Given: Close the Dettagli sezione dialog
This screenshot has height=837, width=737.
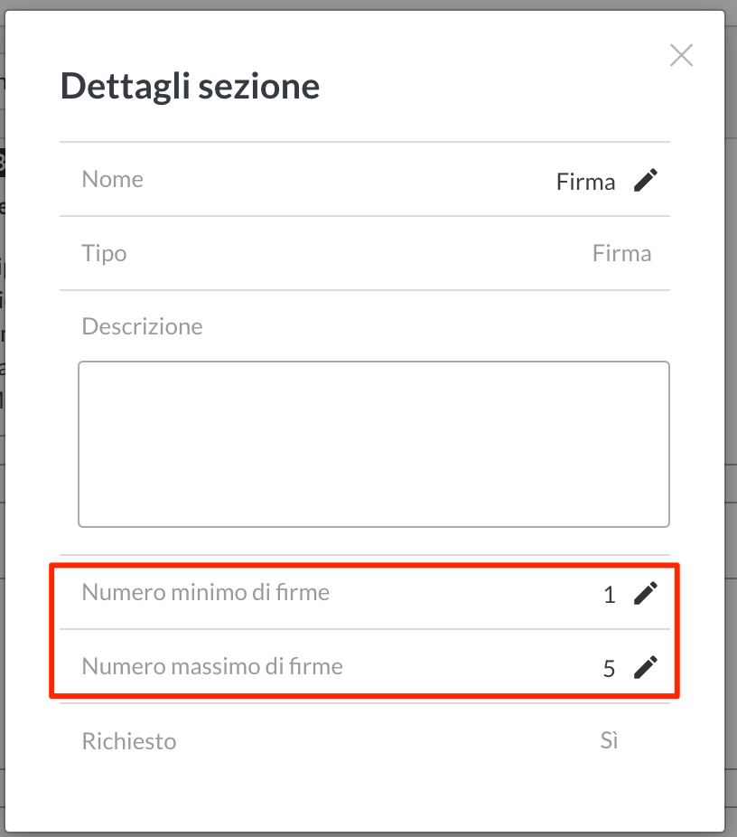Looking at the screenshot, I should coord(681,55).
